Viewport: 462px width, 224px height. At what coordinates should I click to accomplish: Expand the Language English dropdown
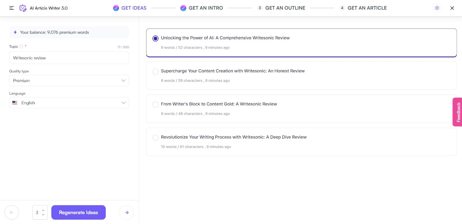(x=69, y=103)
